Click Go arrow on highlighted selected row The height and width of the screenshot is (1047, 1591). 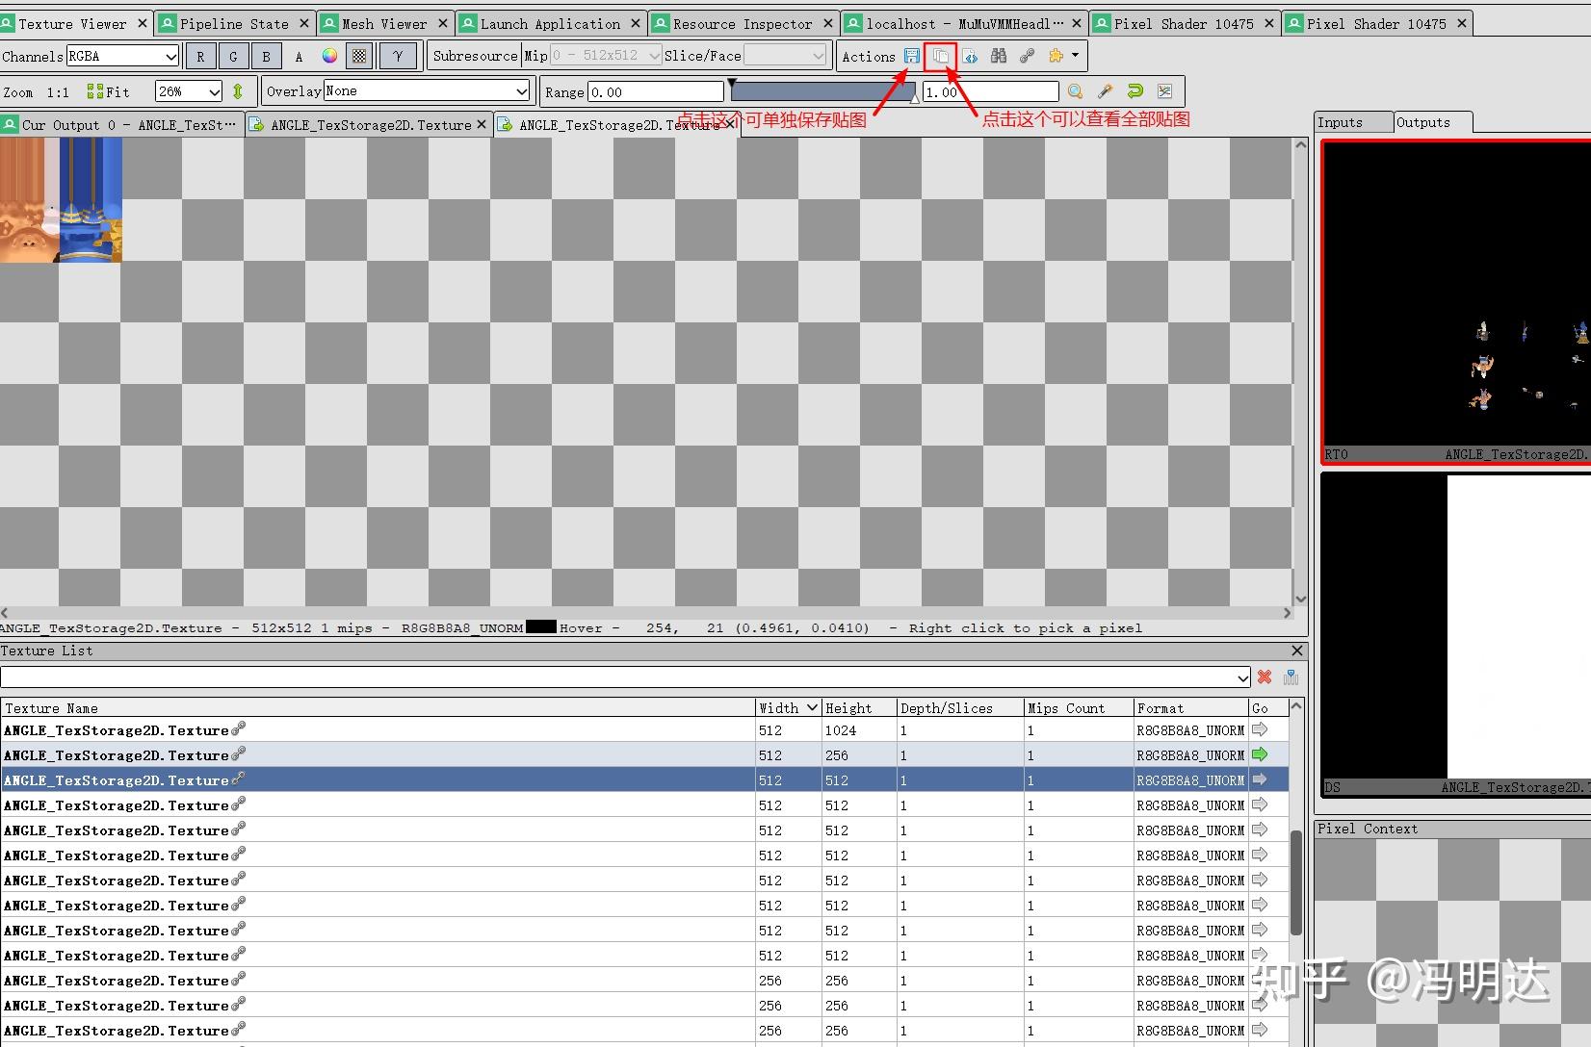(x=1260, y=780)
